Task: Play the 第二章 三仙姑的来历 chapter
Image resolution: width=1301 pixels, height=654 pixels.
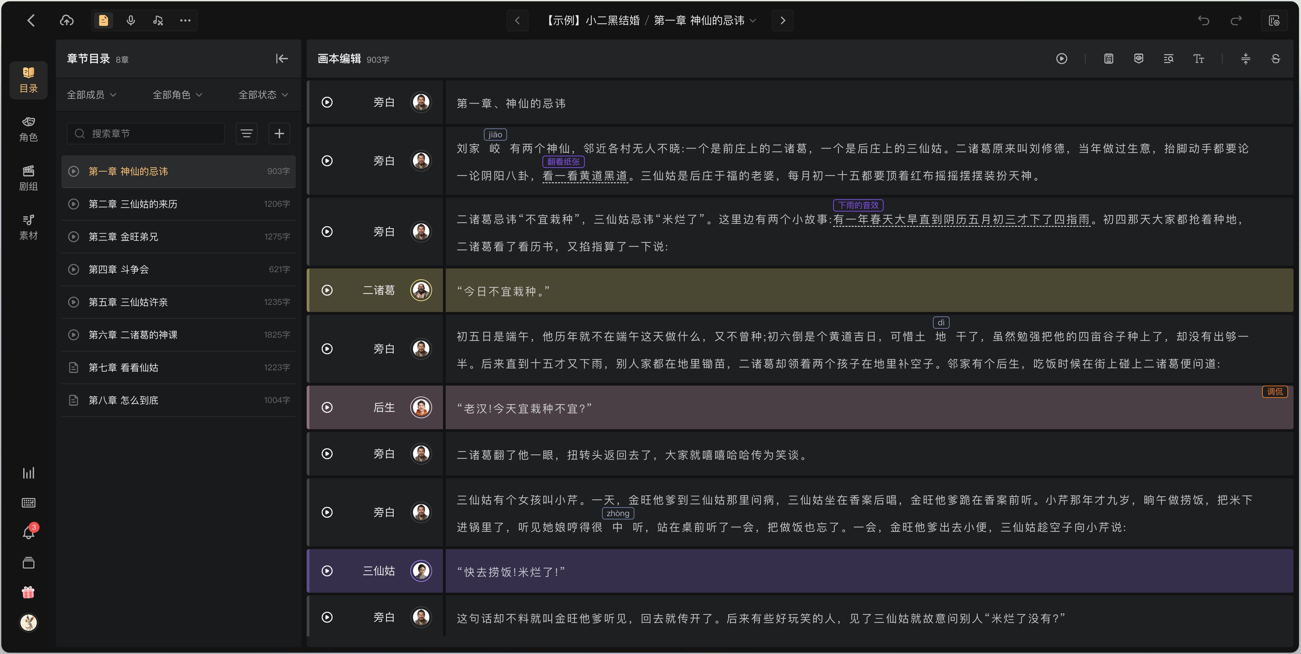Action: tap(74, 204)
